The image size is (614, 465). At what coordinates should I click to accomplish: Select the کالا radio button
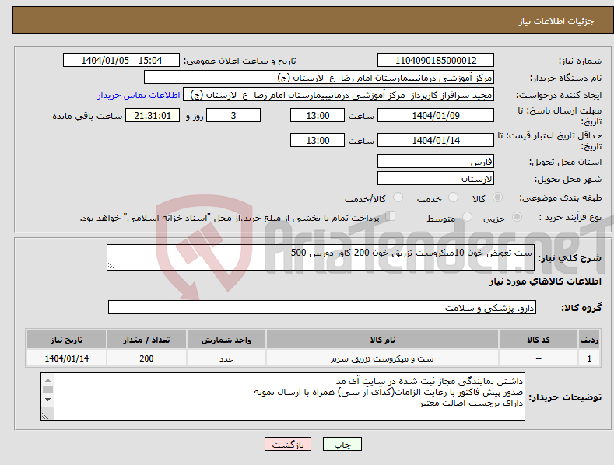498,198
